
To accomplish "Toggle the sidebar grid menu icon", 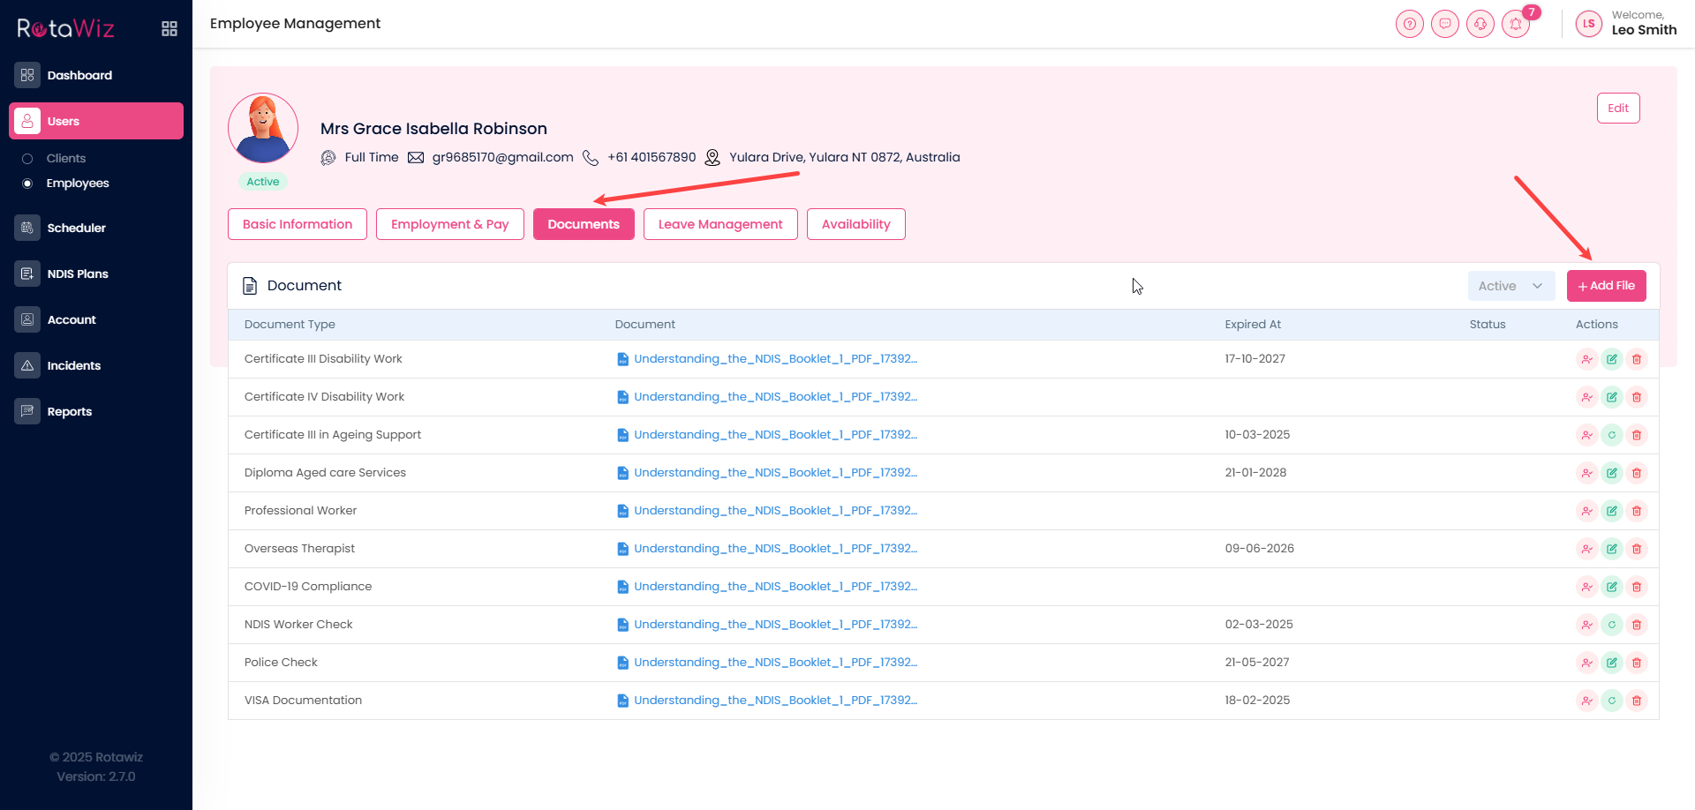I will (x=169, y=29).
